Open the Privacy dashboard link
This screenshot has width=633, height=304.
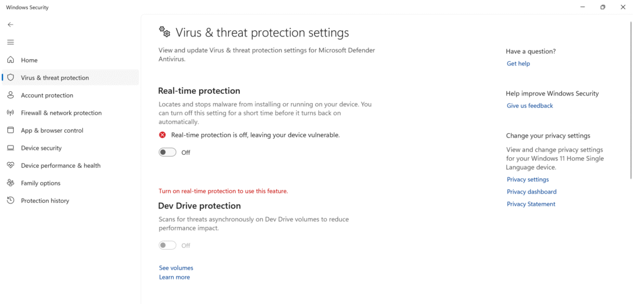coord(531,192)
